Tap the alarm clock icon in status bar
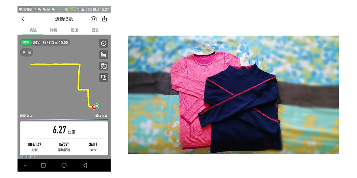This screenshot has height=178, width=357. pyautogui.click(x=66, y=9)
